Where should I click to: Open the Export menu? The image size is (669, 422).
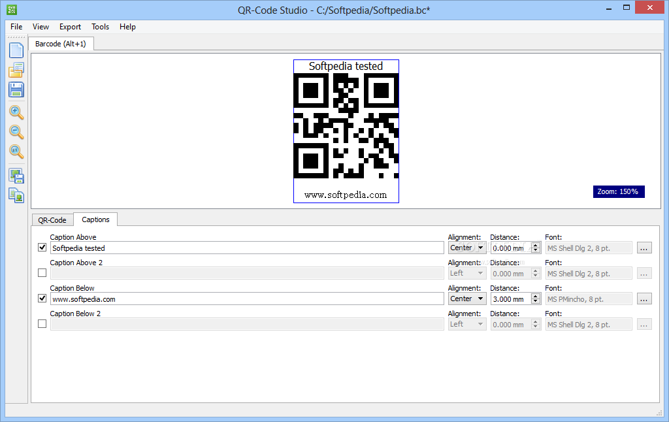(x=70, y=26)
